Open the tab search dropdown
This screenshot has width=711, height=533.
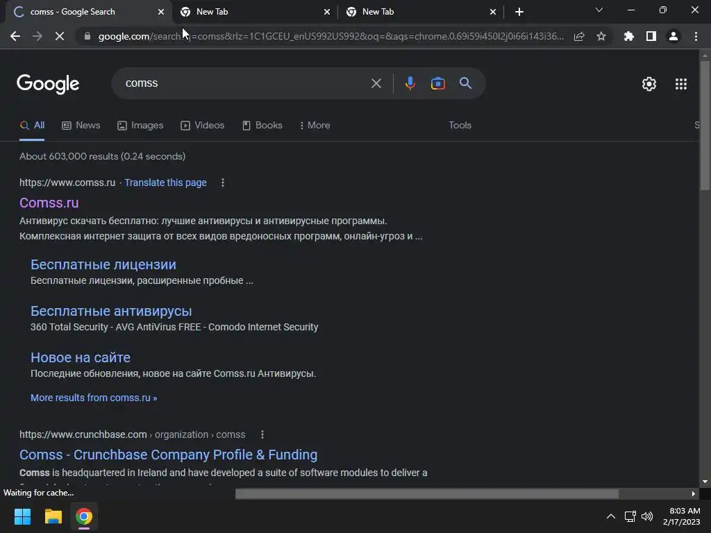pyautogui.click(x=599, y=10)
